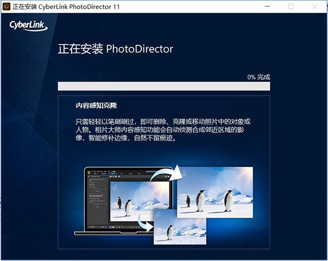
Task: Click the CyberLink logo
Action: pyautogui.click(x=28, y=26)
